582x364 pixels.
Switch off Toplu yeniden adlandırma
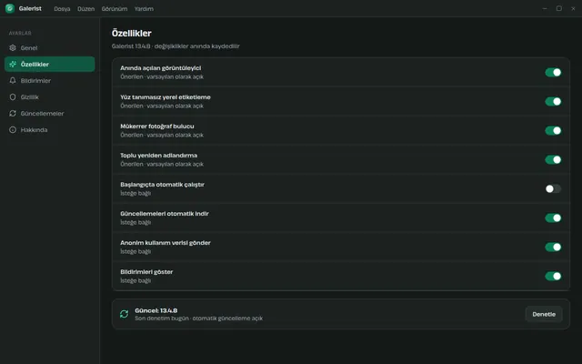coord(553,160)
